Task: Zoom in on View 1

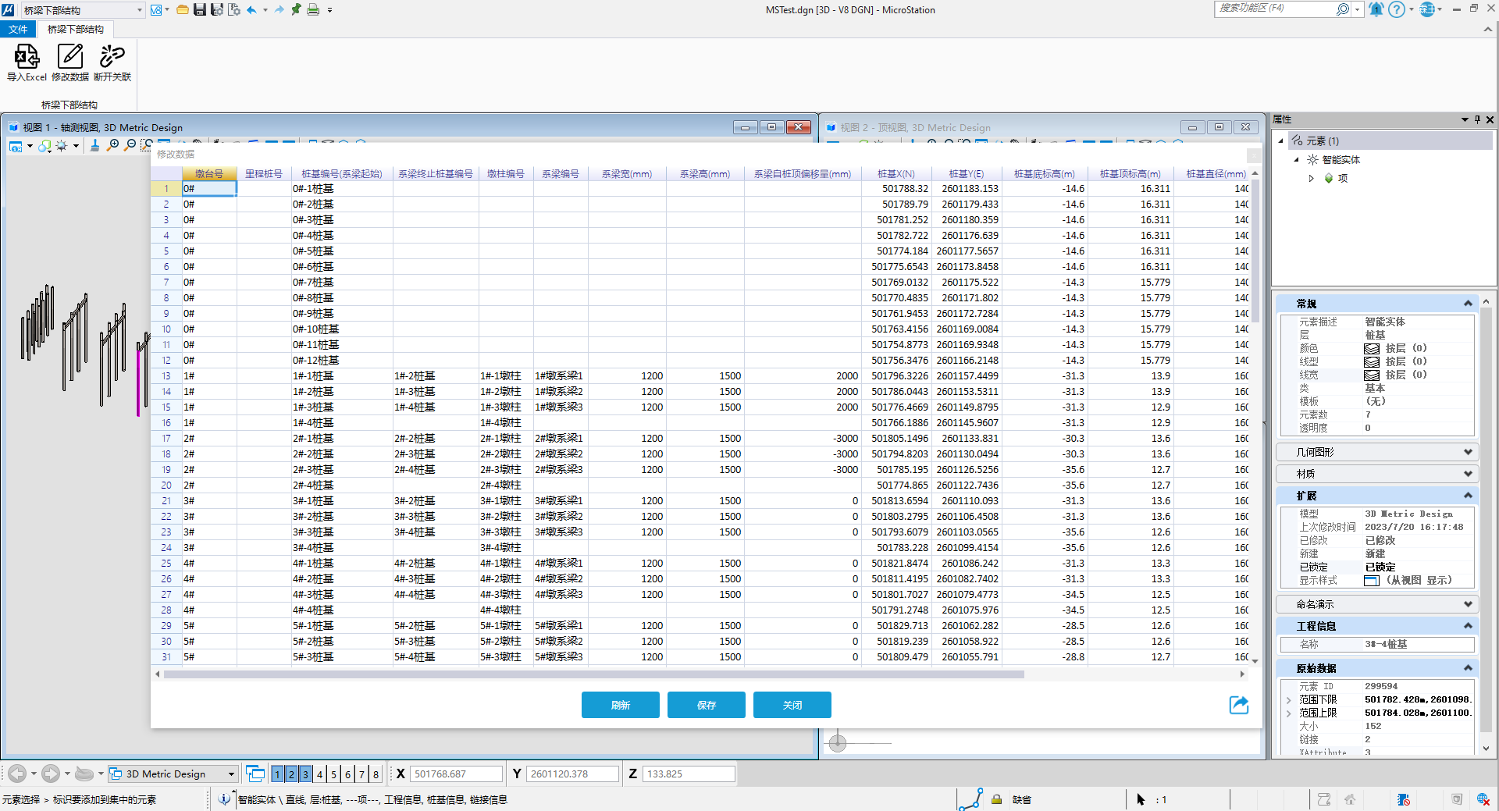Action: pyautogui.click(x=112, y=146)
